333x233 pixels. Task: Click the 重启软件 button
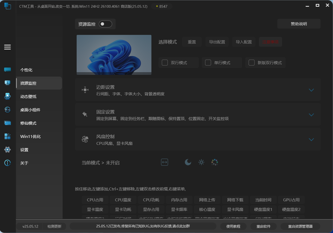pyautogui.click(x=264, y=226)
